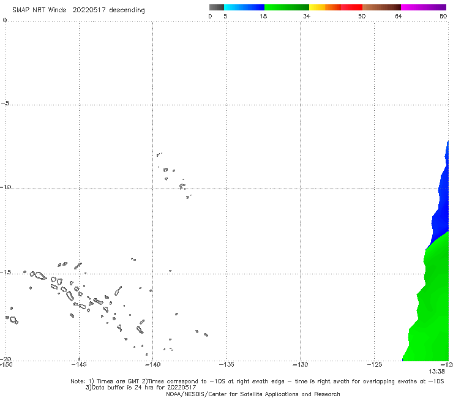453x398 pixels.
Task: Click the 'SMAP NRT Winds 20220517 descending' title
Action: point(78,10)
